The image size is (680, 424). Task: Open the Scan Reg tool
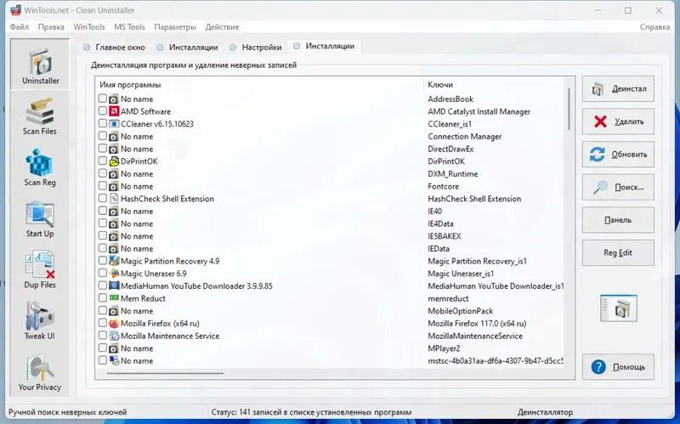[x=40, y=167]
